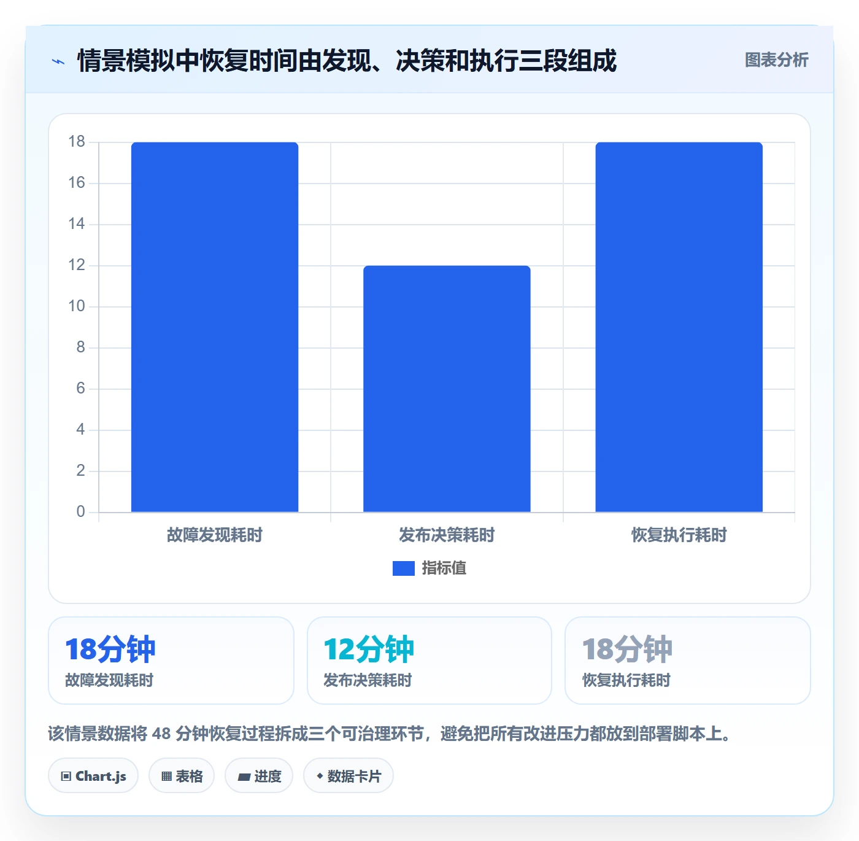Image resolution: width=859 pixels, height=841 pixels.
Task: Click the 发布决策耗时 caption in the data card
Action: pyautogui.click(x=368, y=680)
